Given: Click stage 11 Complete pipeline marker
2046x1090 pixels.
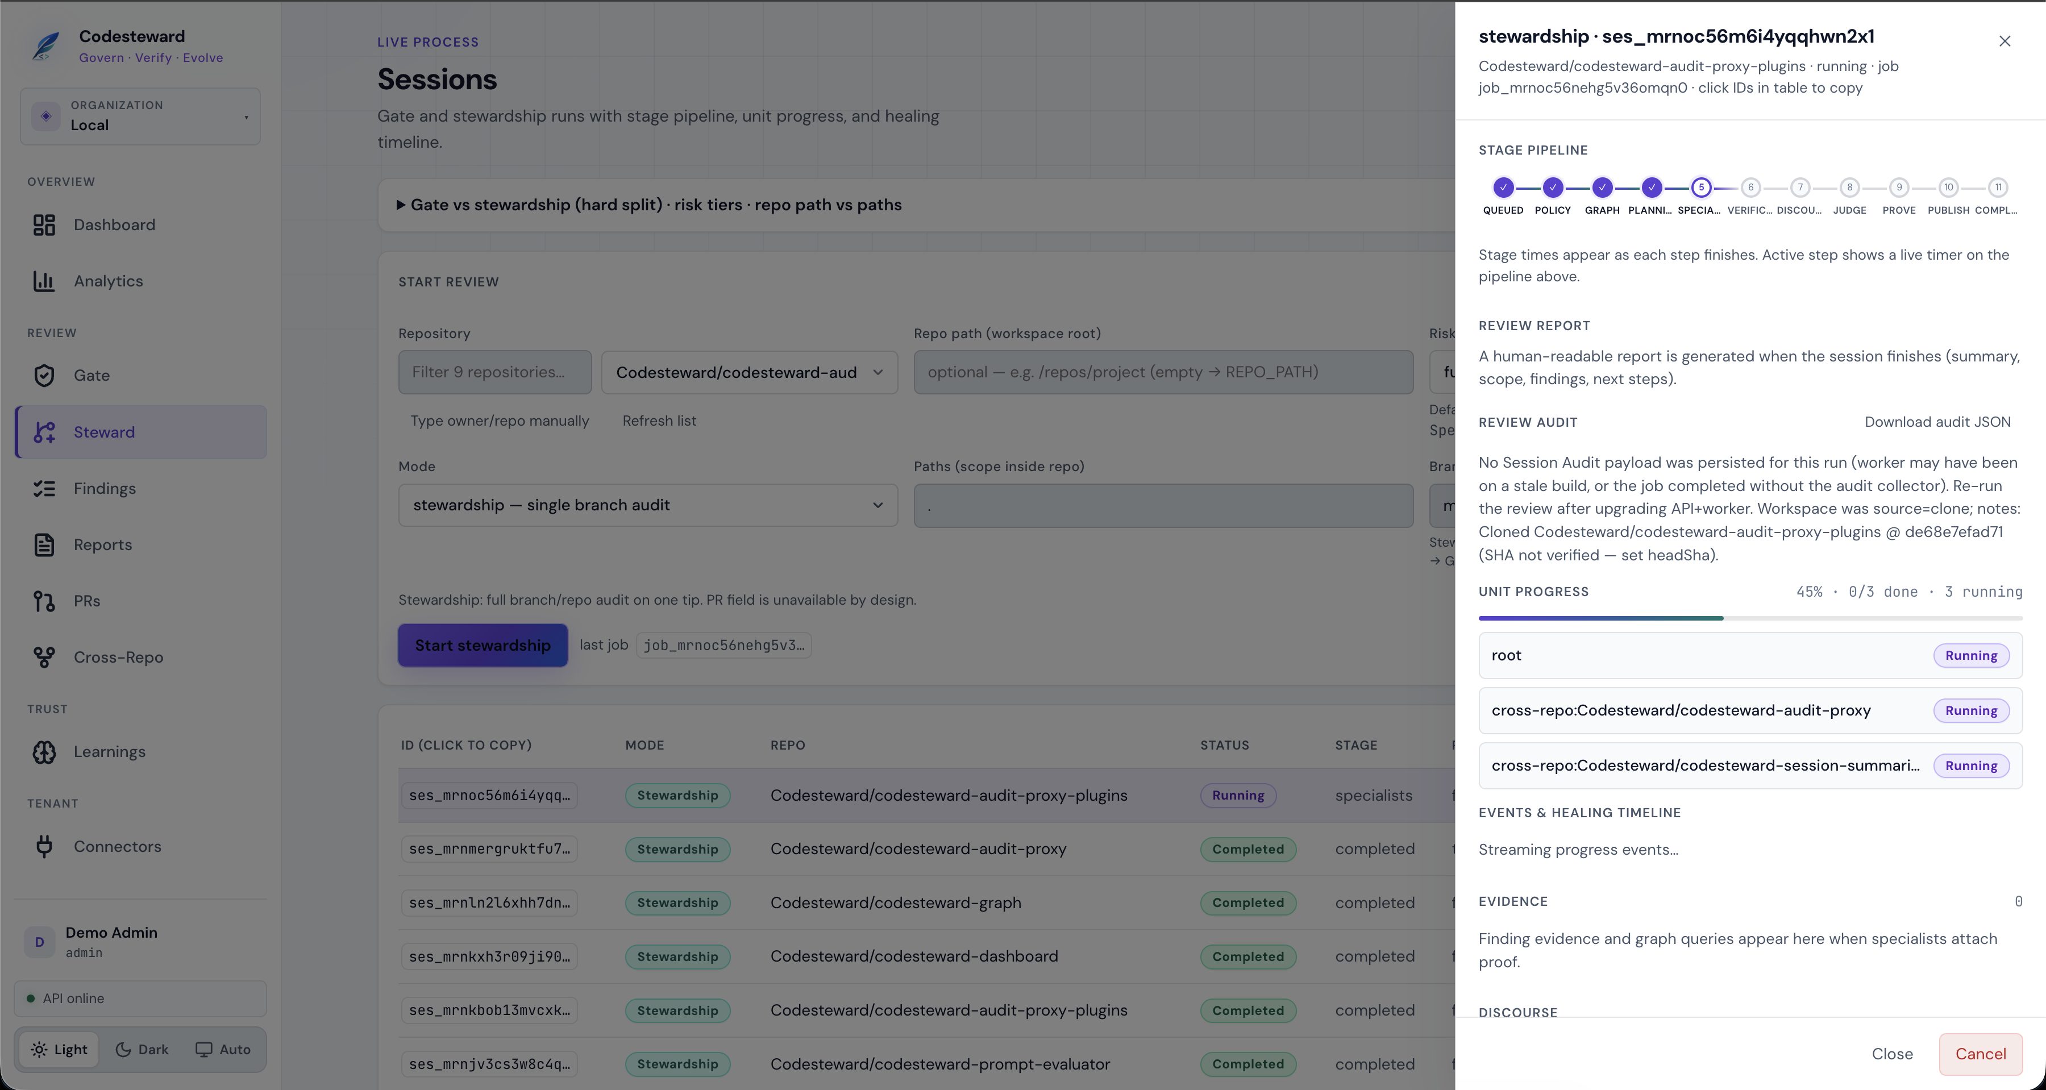Looking at the screenshot, I should (1998, 188).
